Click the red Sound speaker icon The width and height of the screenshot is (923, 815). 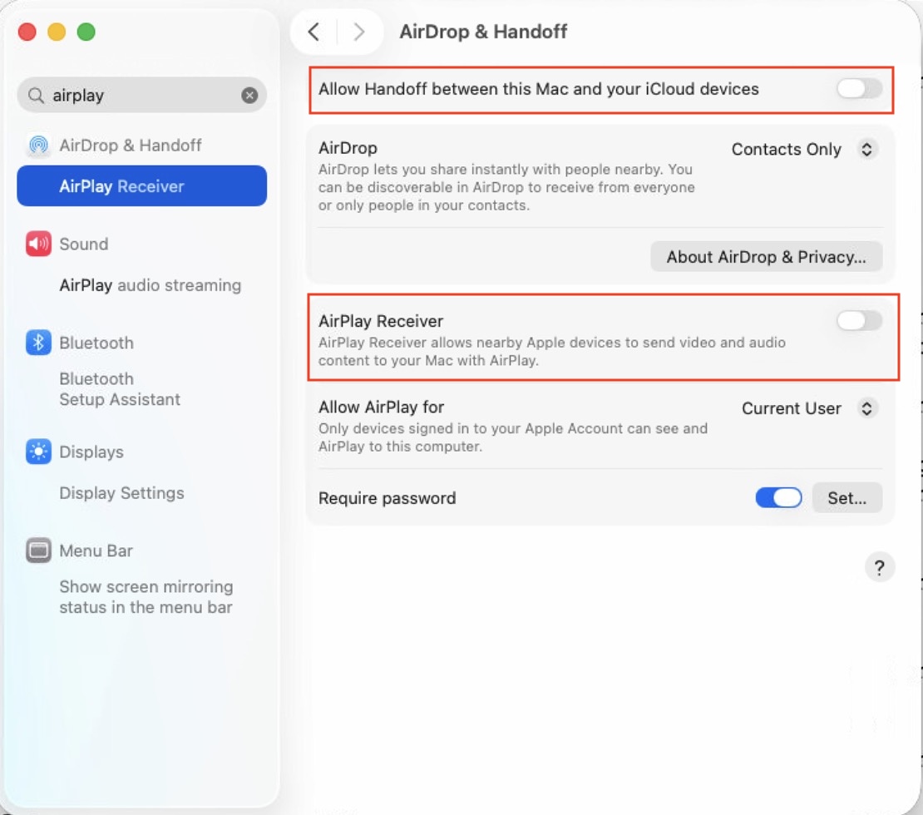(38, 244)
